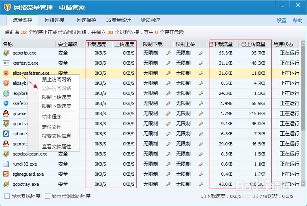Sort by the 程序状态 column header
Viewport: 307px width, 206px height.
[x=286, y=44]
